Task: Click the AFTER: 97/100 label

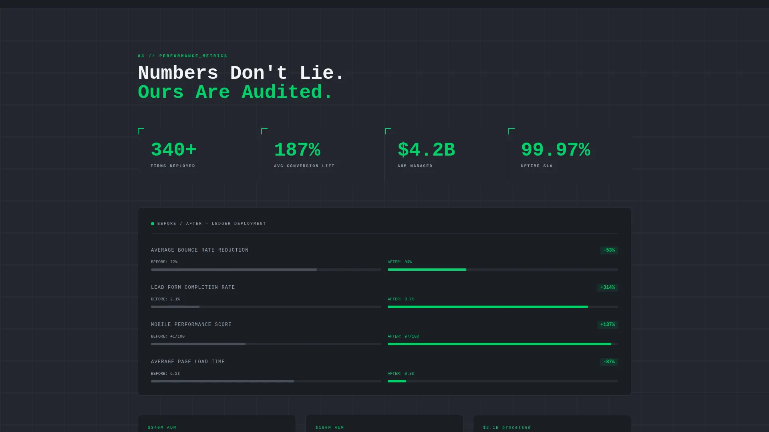Action: click(x=403, y=337)
